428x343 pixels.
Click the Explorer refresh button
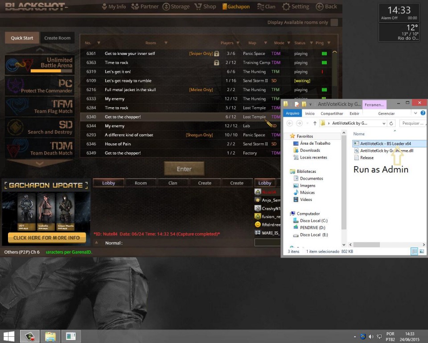coord(392,123)
